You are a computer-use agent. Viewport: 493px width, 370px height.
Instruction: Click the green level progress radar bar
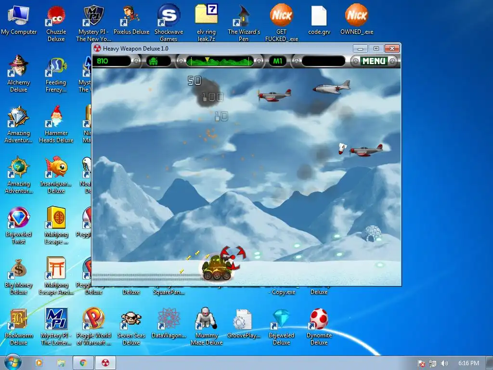tap(220, 61)
